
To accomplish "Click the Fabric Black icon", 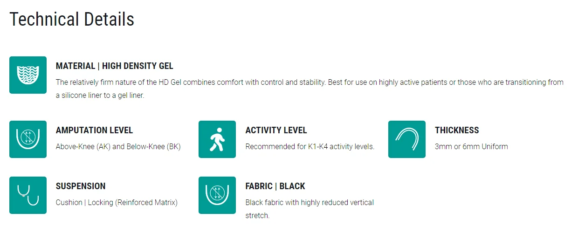I will tap(217, 195).
